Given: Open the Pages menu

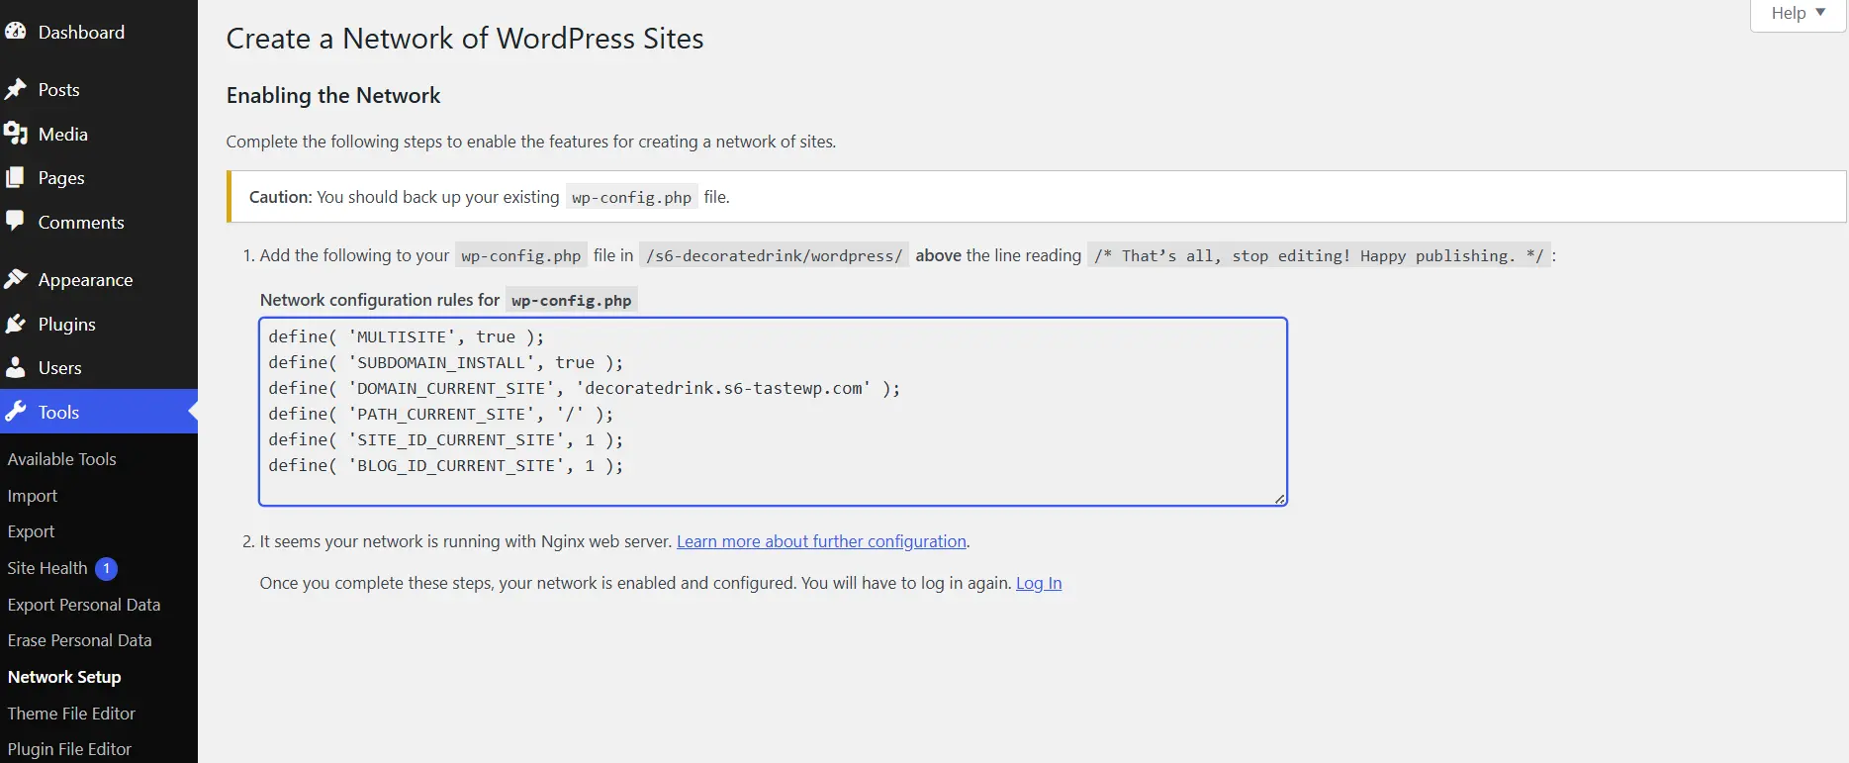Looking at the screenshot, I should point(61,177).
